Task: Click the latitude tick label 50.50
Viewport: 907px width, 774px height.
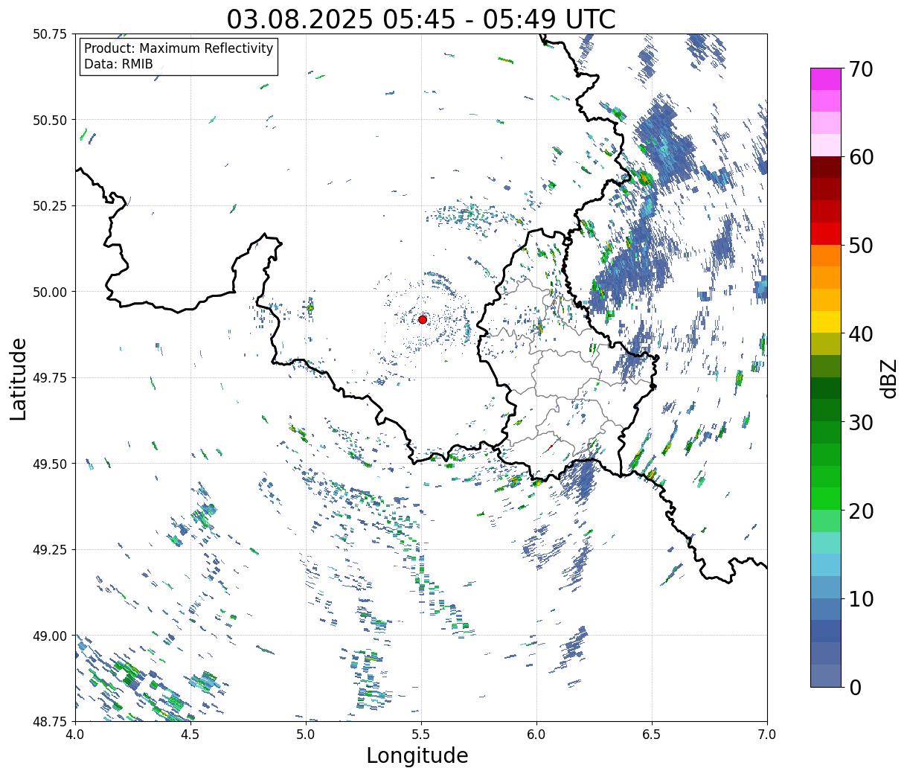Action: (50, 120)
